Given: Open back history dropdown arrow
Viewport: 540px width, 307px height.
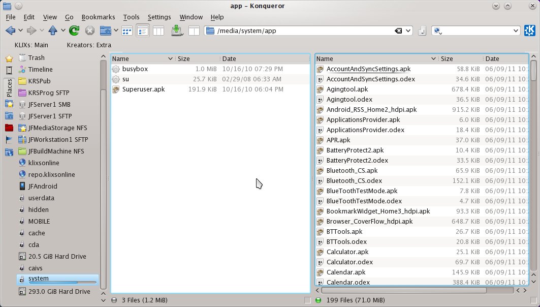Looking at the screenshot, I should point(20,30).
